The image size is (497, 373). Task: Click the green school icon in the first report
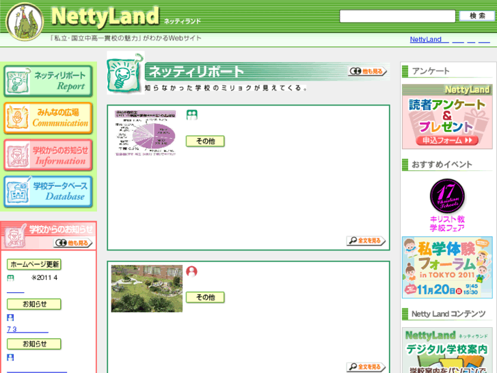192,114
